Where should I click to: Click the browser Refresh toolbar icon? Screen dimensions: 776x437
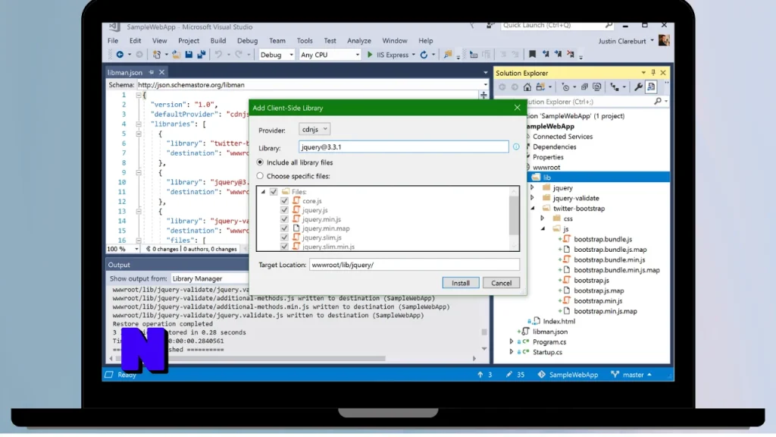click(424, 55)
